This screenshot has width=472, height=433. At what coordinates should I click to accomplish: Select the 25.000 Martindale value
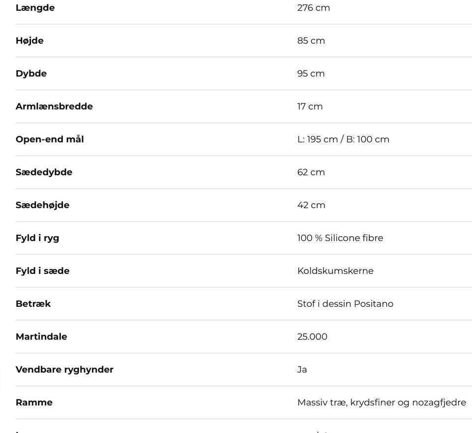(x=312, y=337)
